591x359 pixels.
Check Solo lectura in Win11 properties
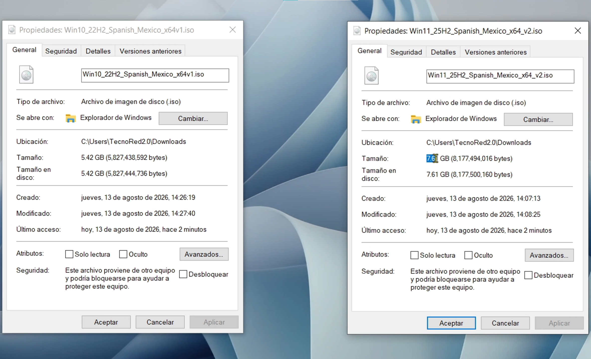tap(414, 255)
